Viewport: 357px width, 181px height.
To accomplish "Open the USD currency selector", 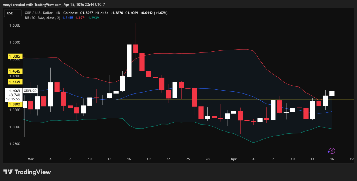I will [9, 13].
